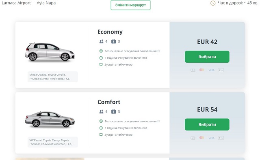
Task: Click the Mastercard icon under Economy price
Action: (201, 70)
